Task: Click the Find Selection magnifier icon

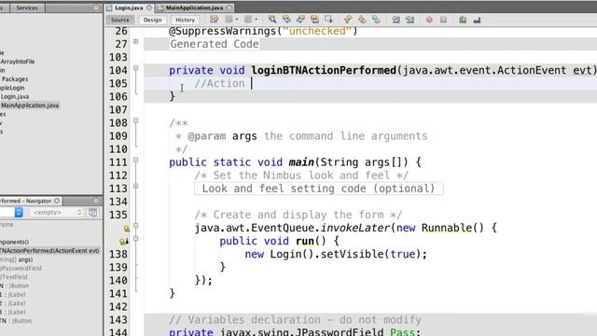Action: (x=272, y=20)
